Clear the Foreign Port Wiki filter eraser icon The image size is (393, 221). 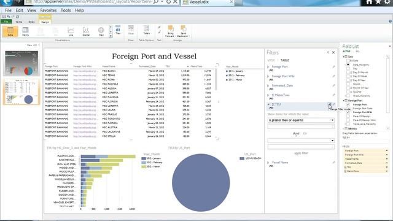pyautogui.click(x=333, y=76)
